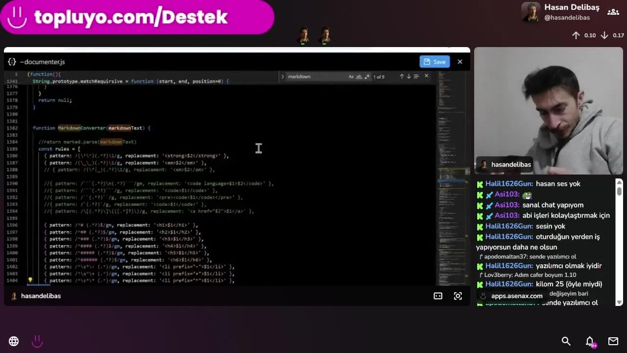Click 'return null;' on line 1378
This screenshot has height=353, width=627.
[55, 101]
